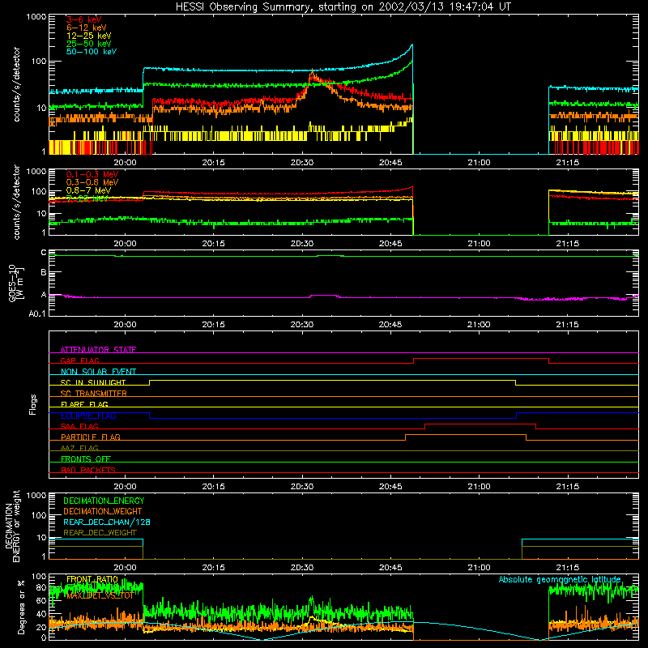
Task: Select the cyan "50-100 keV" legend label
Action: click(x=92, y=52)
